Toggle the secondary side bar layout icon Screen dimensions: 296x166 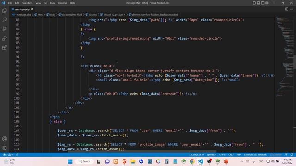tap(263, 3)
